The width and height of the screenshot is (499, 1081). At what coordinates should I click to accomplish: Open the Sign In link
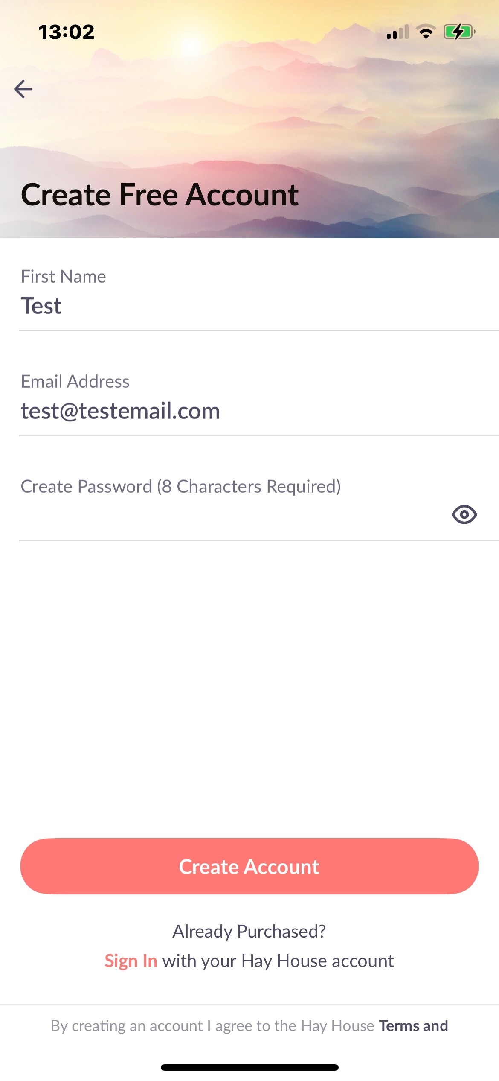coord(131,961)
